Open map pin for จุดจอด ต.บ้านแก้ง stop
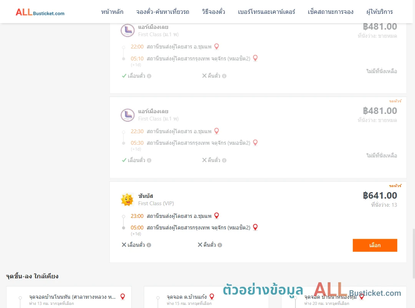The width and height of the screenshot is (415, 308). [x=212, y=296]
